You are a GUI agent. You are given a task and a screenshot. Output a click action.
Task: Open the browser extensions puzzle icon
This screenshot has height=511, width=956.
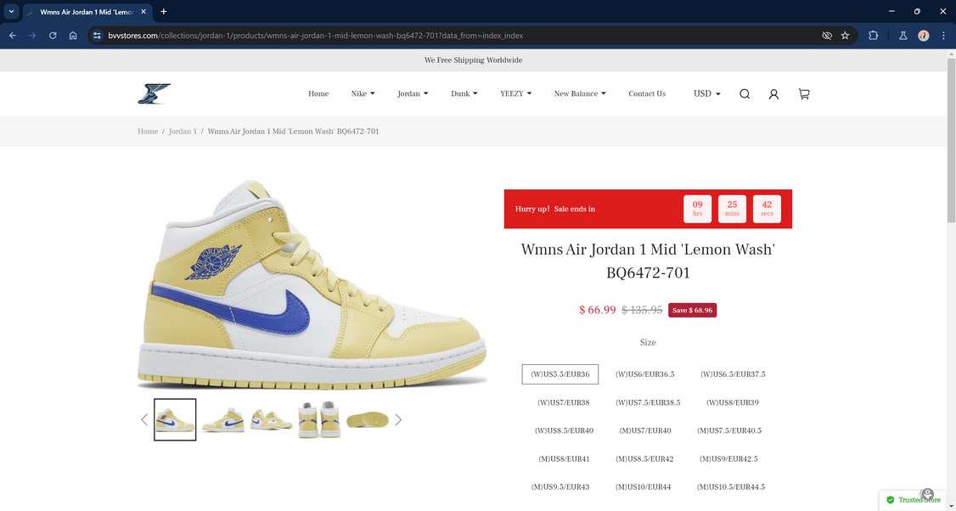click(873, 36)
